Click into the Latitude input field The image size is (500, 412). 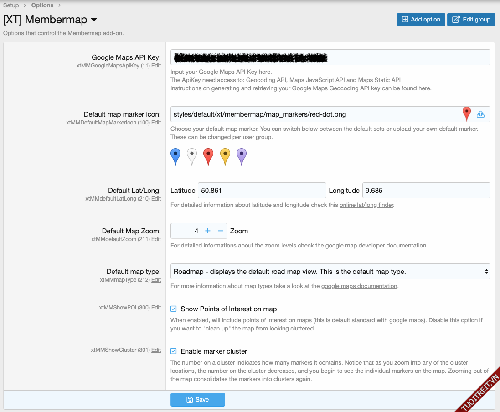pos(261,191)
